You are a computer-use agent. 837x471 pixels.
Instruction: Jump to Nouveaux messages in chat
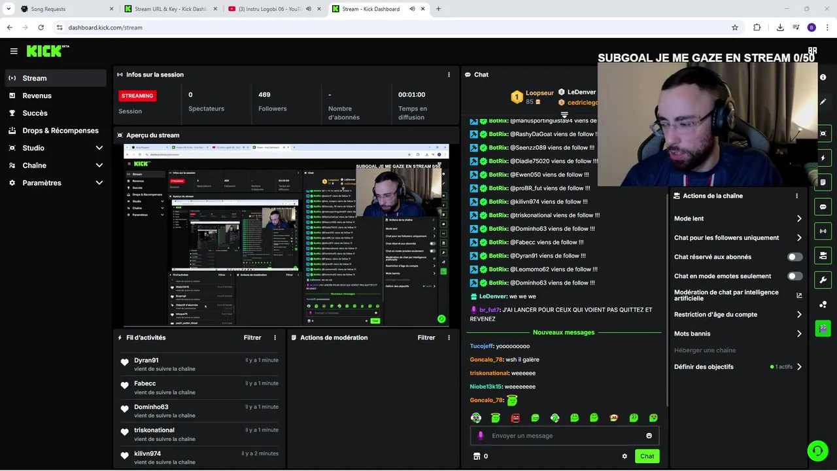coord(564,332)
